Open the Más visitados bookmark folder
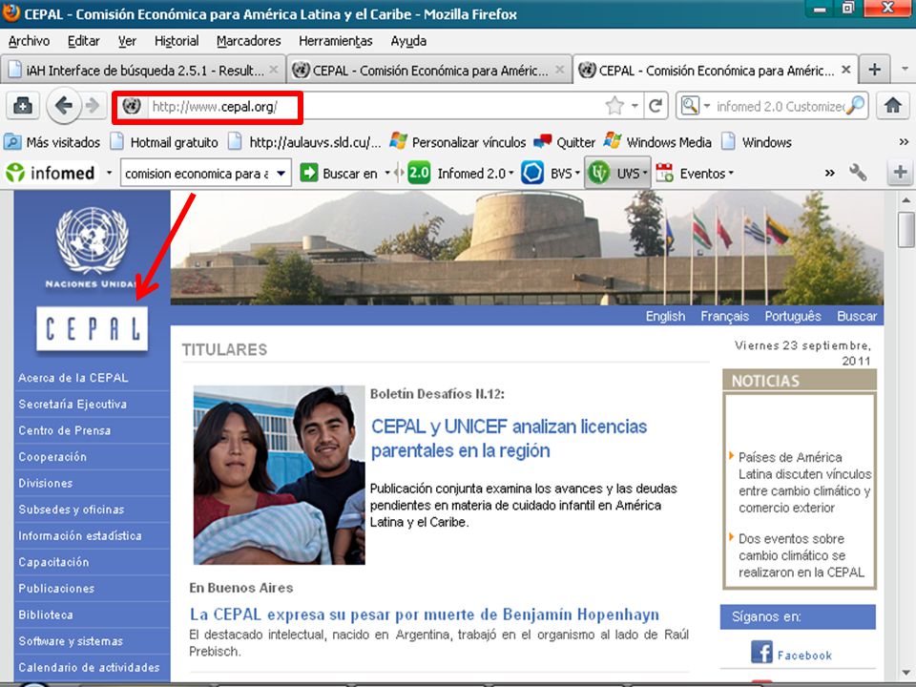916x687 pixels. pos(52,142)
